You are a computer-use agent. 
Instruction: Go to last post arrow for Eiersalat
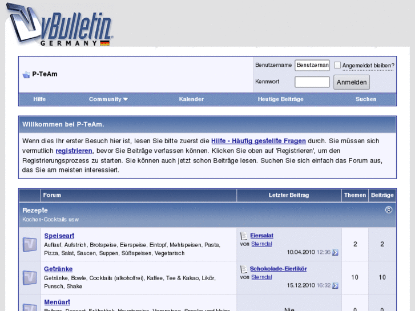tap(335, 252)
